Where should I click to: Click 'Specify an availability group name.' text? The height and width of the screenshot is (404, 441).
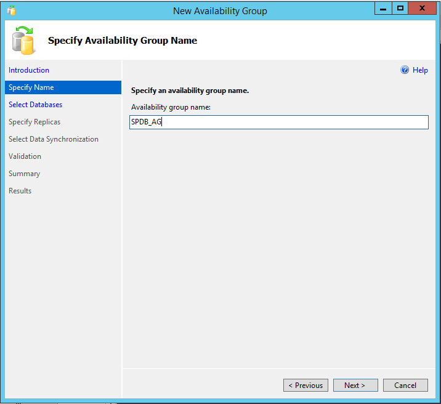[190, 91]
